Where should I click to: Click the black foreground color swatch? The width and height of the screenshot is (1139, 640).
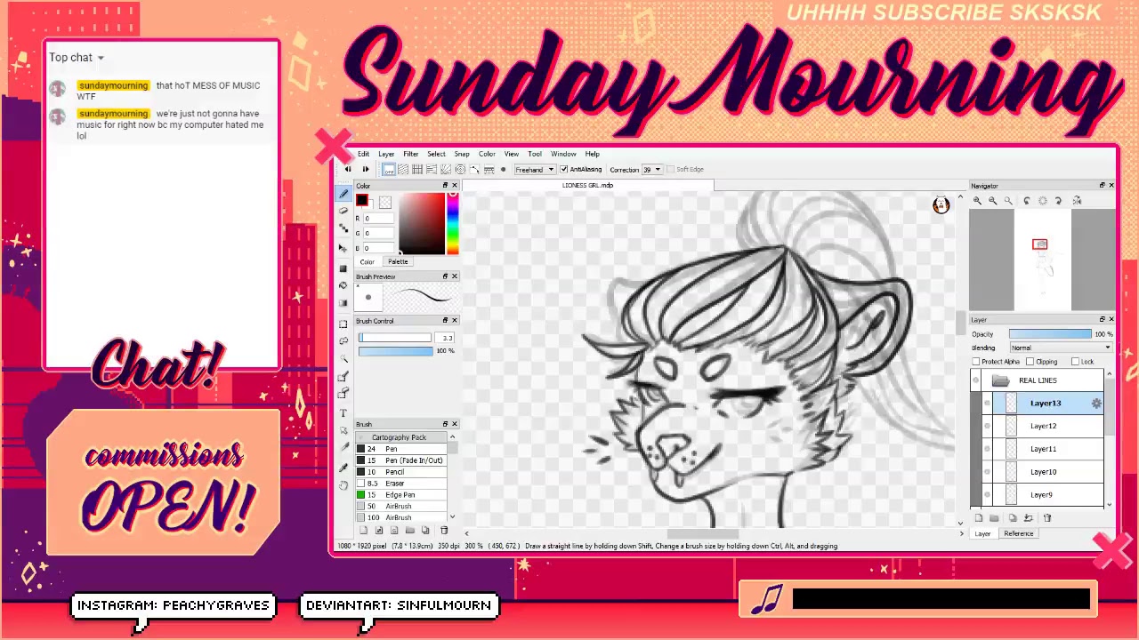[361, 200]
